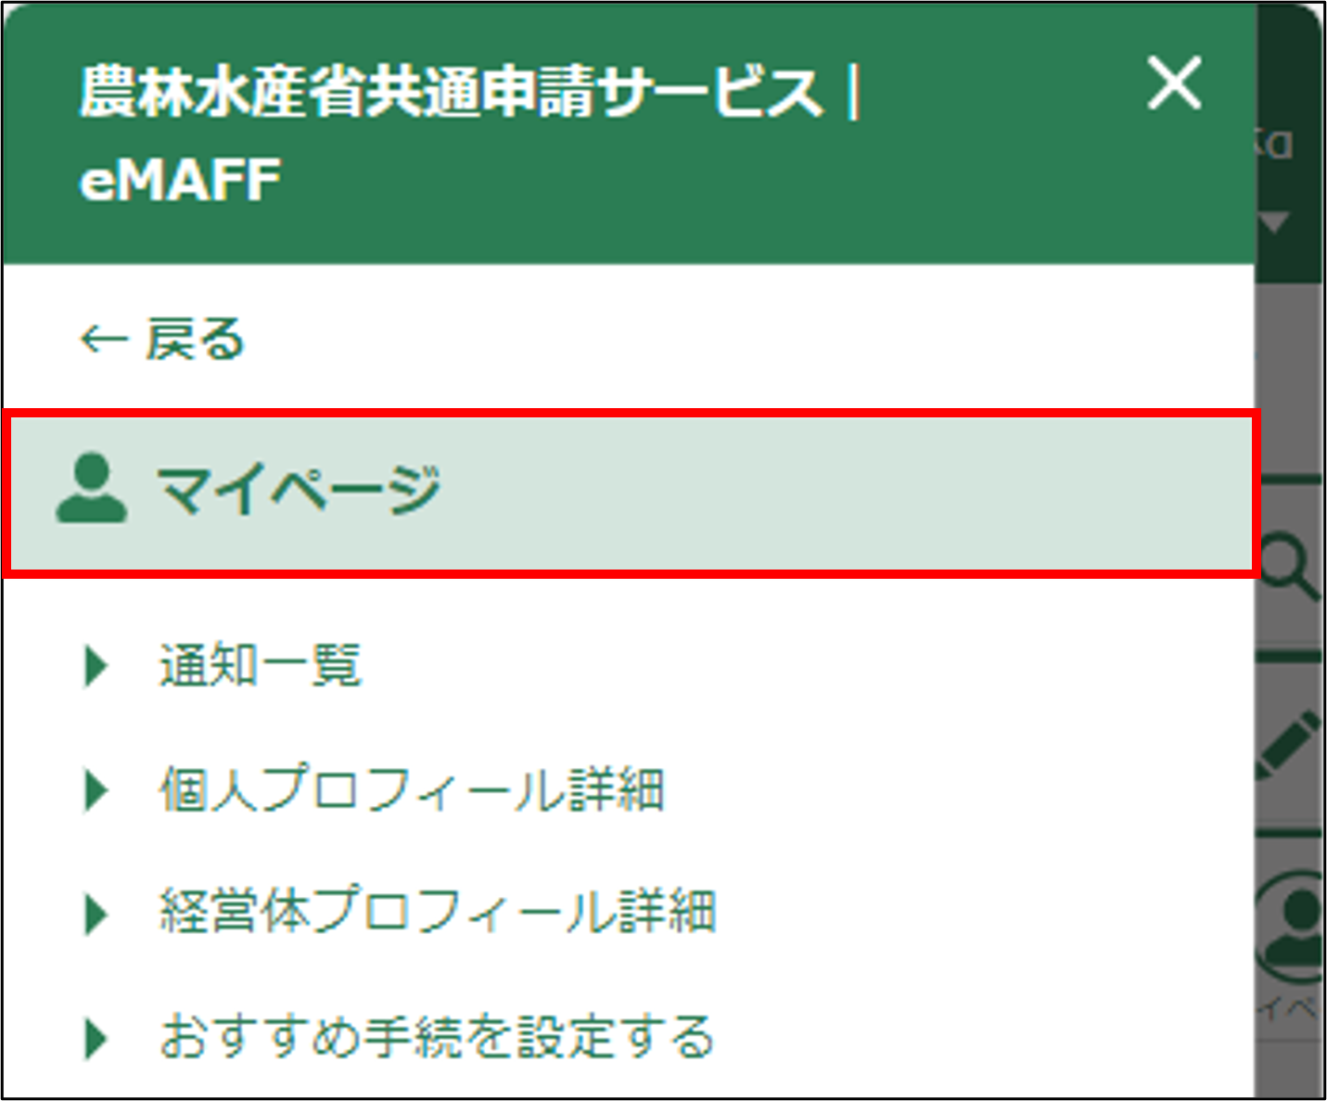Image resolution: width=1327 pixels, height=1101 pixels.
Task: Click the triangle next to 通知一覧
Action: [96, 665]
